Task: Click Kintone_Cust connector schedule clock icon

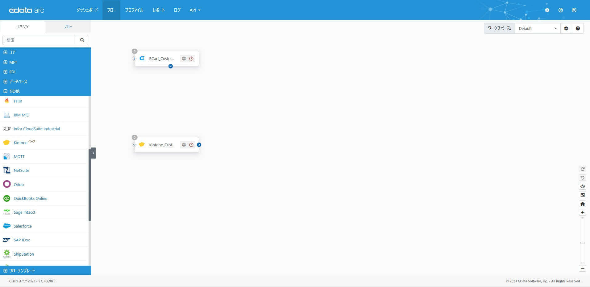Action: [x=191, y=145]
